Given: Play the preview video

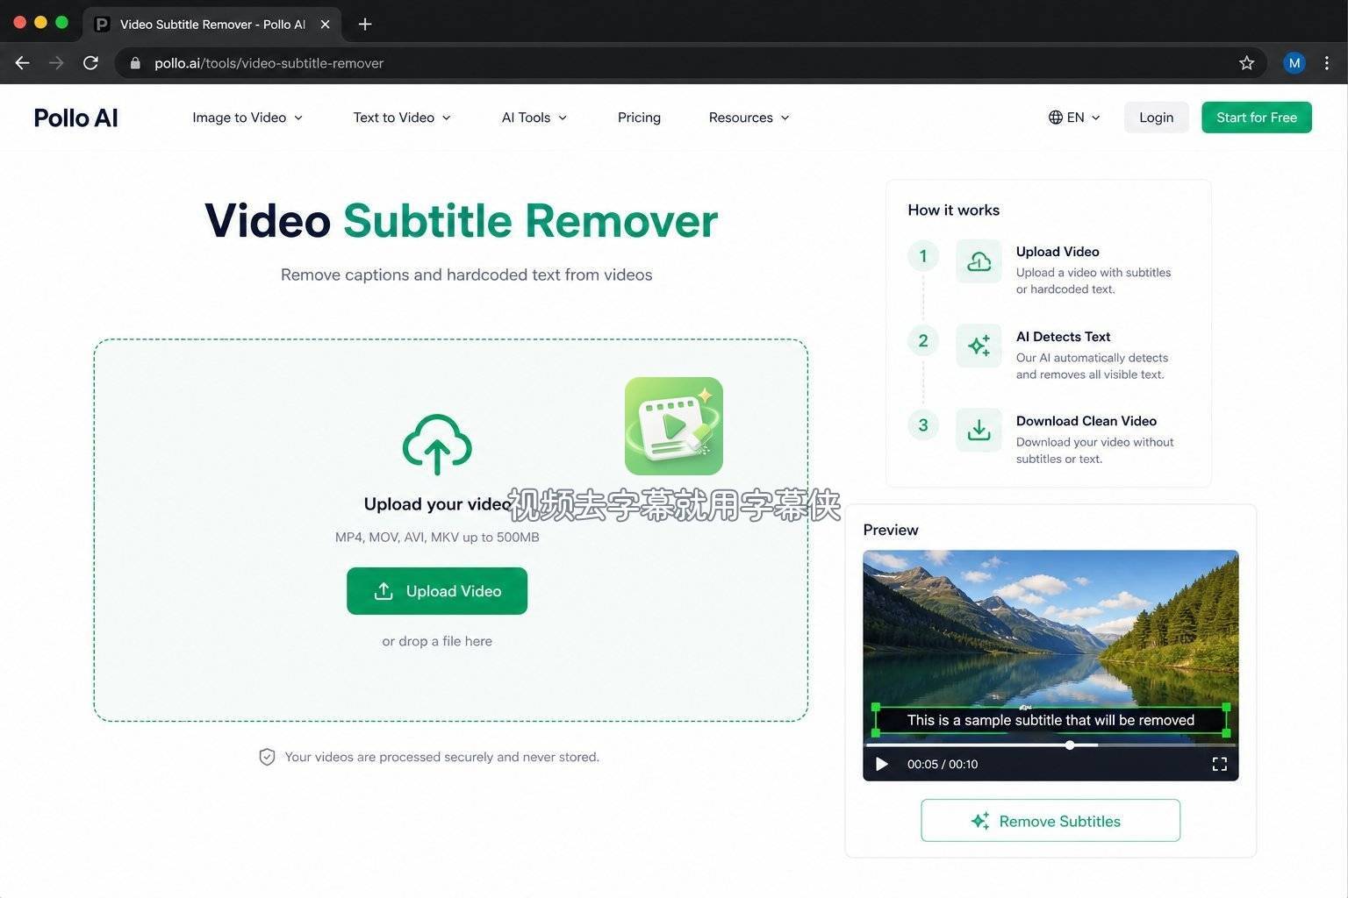Looking at the screenshot, I should pos(882,764).
